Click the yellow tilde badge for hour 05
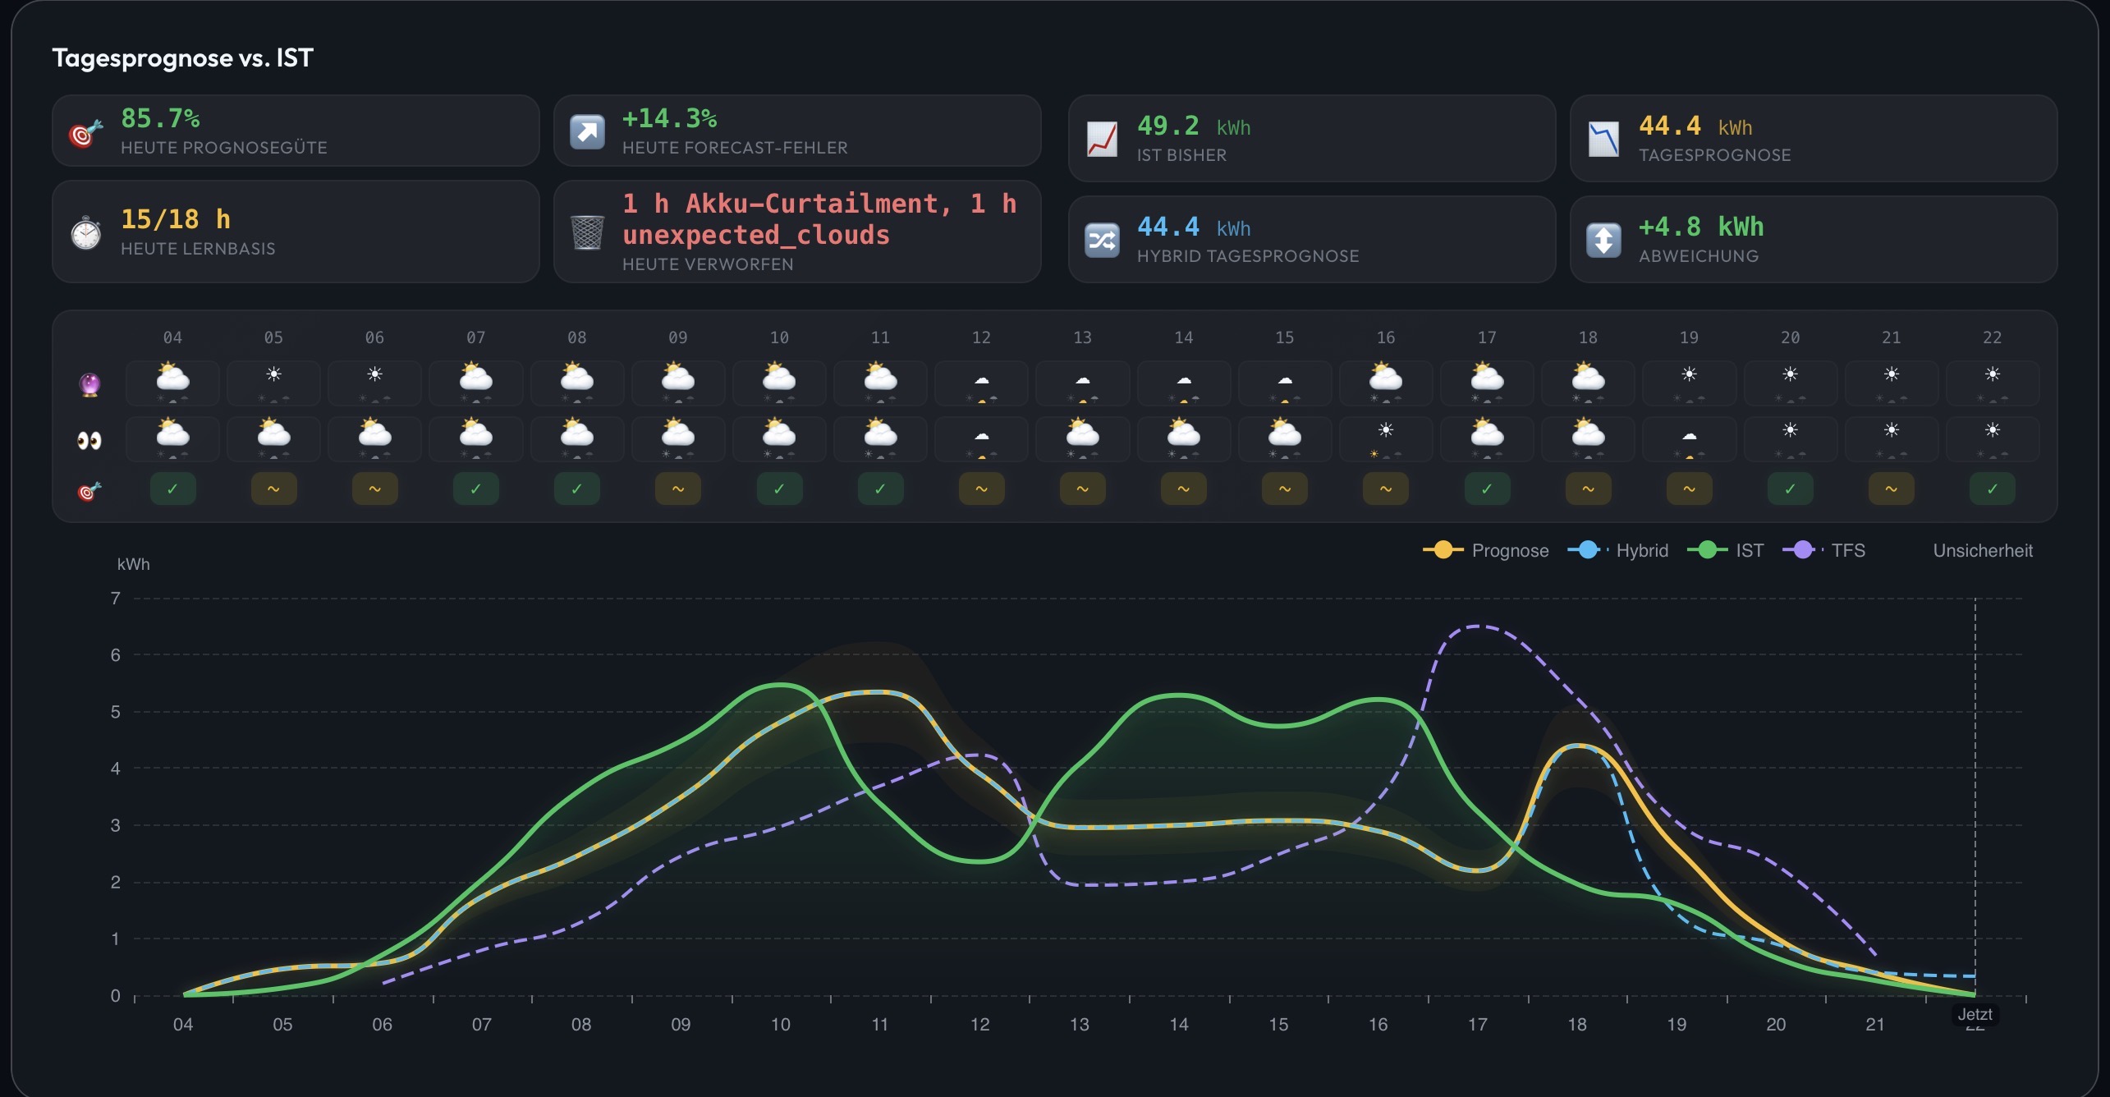 click(x=273, y=489)
